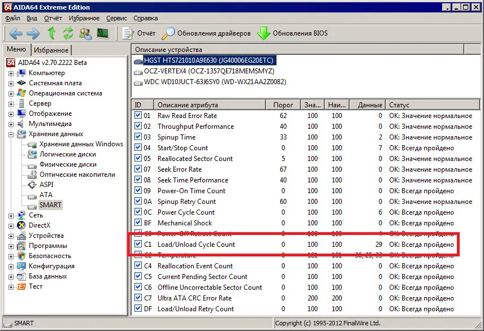Click AIDA64 icon in the title bar
This screenshot has height=331, width=484.
[x=8, y=7]
